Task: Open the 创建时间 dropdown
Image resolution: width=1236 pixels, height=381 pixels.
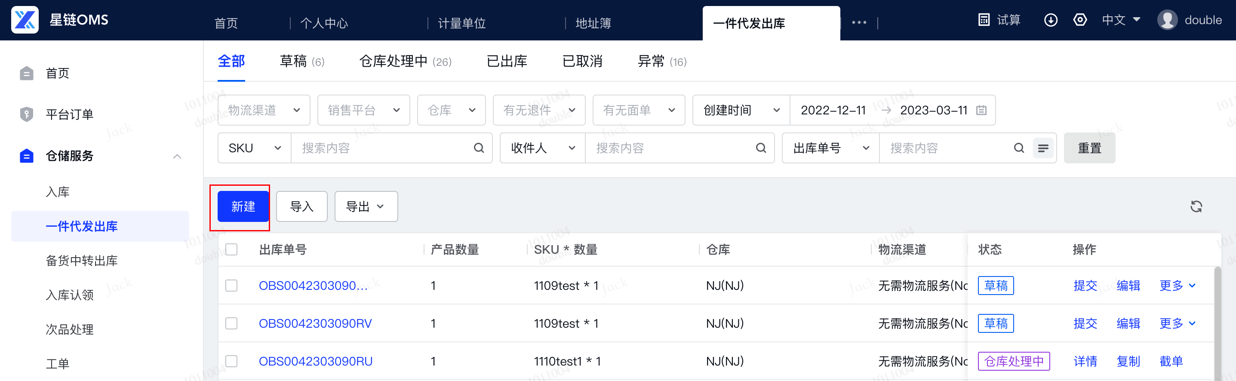Action: click(741, 111)
